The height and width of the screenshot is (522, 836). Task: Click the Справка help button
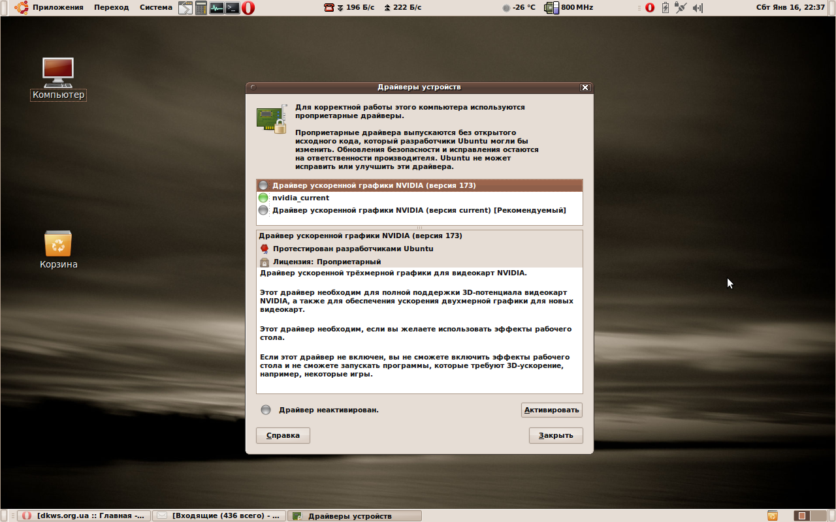tap(283, 435)
